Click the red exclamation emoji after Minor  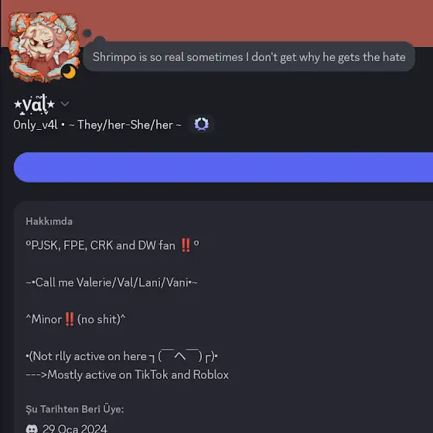(70, 319)
